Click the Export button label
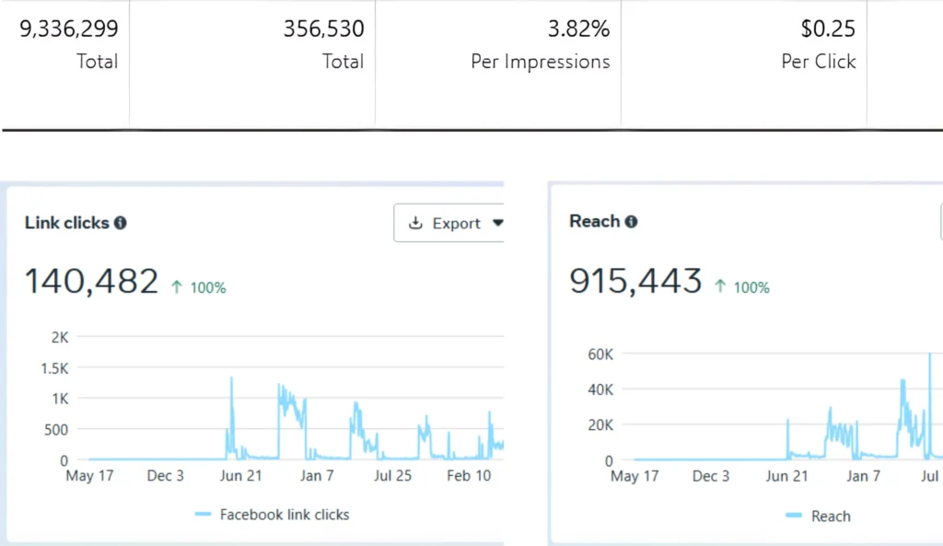943x546 pixels. pyautogui.click(x=456, y=223)
